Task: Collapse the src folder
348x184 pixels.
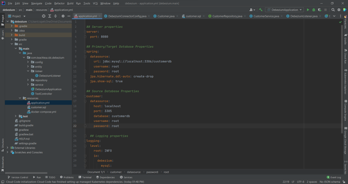Action: [x=11, y=44]
